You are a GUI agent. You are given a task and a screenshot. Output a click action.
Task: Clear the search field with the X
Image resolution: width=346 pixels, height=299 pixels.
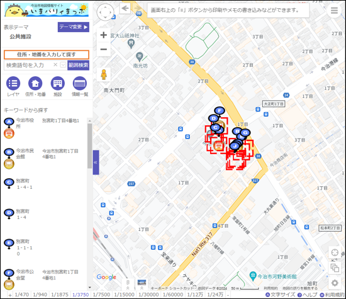(x=55, y=65)
